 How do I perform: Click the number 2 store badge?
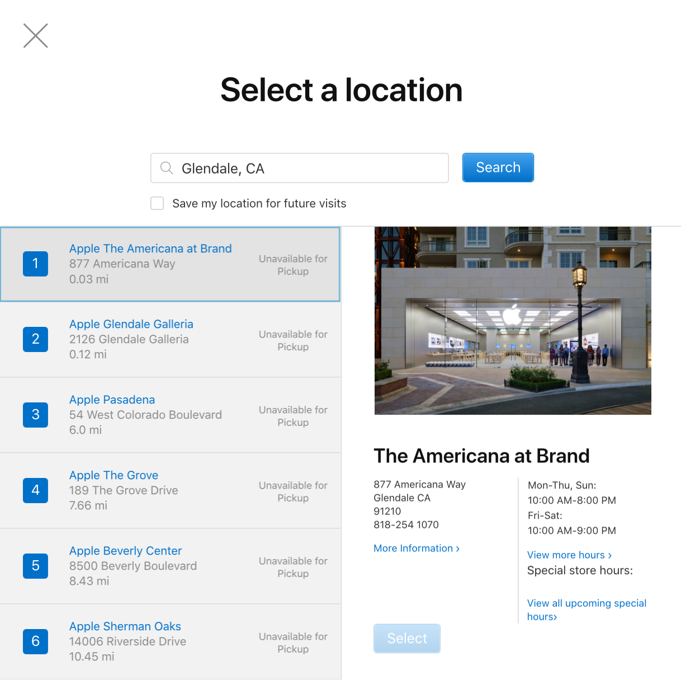point(35,339)
